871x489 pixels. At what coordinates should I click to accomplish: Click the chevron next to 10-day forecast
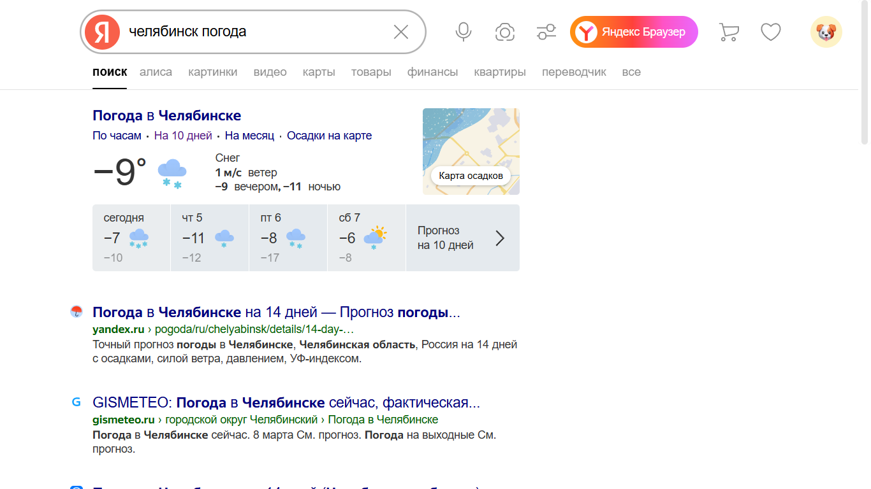pos(501,238)
